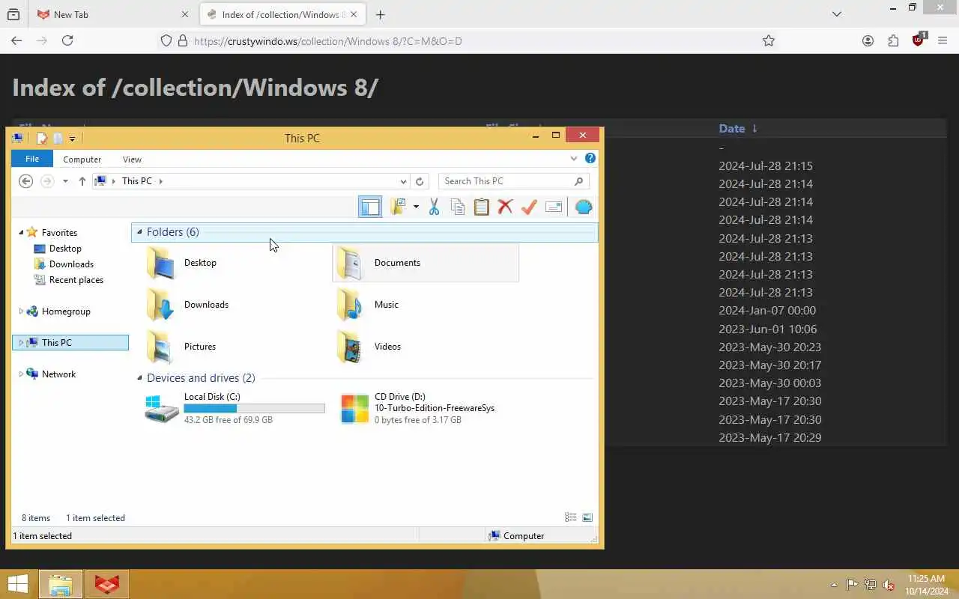Go forward in Explorer navigation

tap(47, 181)
